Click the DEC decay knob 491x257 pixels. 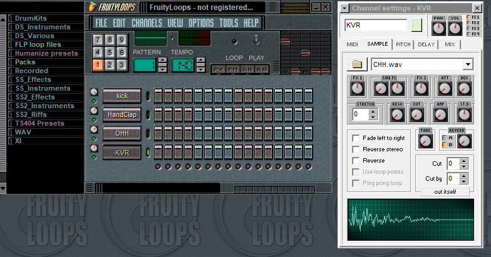coord(464,89)
